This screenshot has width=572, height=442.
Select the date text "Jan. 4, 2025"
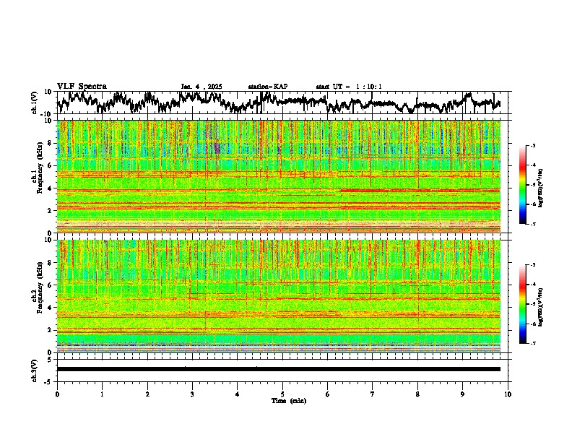point(201,87)
